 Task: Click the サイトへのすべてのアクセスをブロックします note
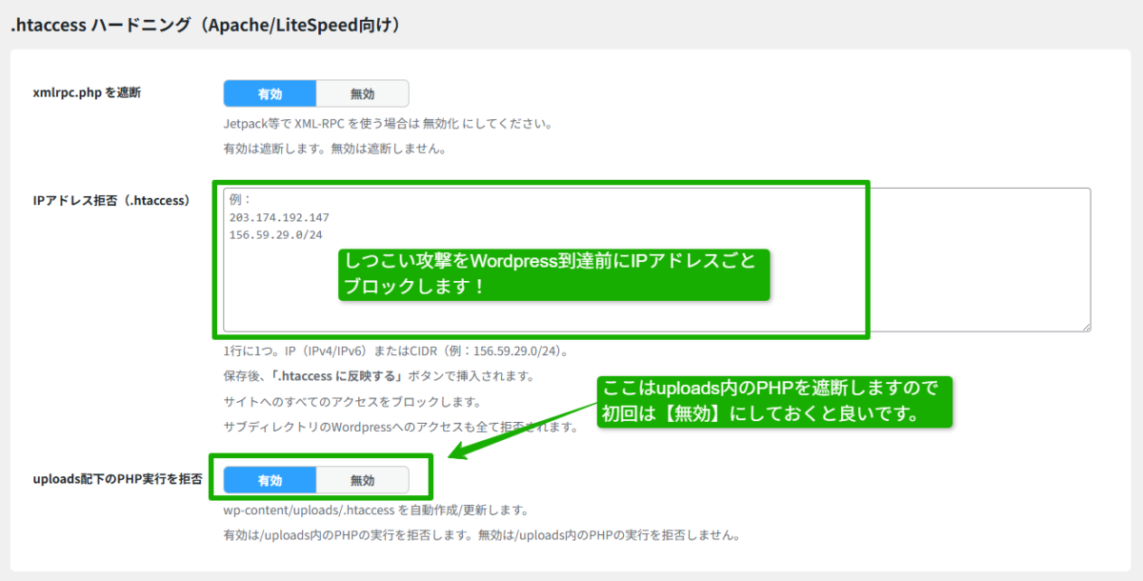351,401
